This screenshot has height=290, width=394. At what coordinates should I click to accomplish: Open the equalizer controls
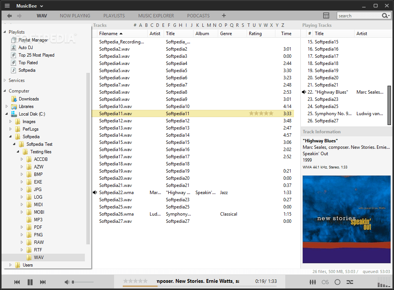coord(313,282)
